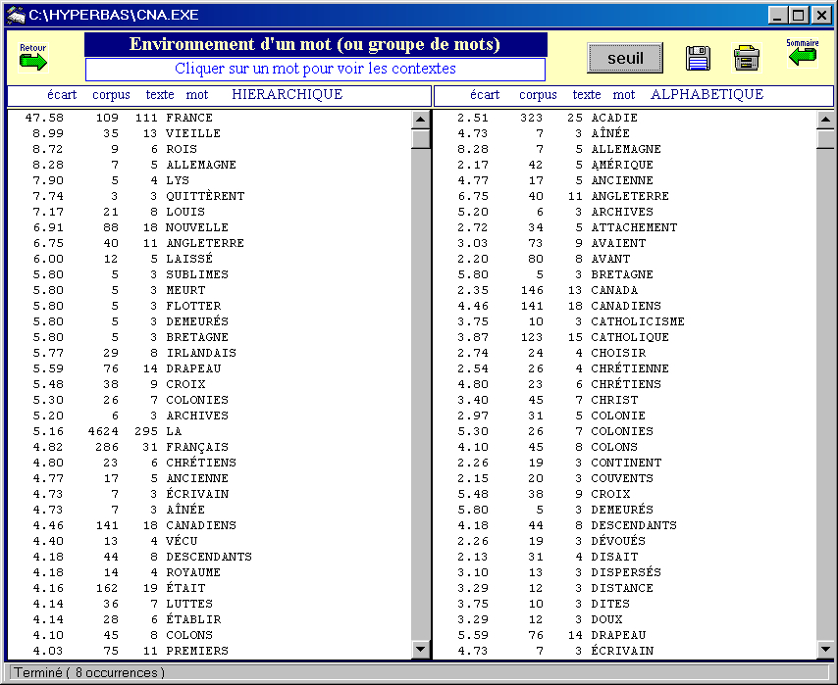Choose the word FLOTTER
Screen dimensions: 838x685
[193, 306]
